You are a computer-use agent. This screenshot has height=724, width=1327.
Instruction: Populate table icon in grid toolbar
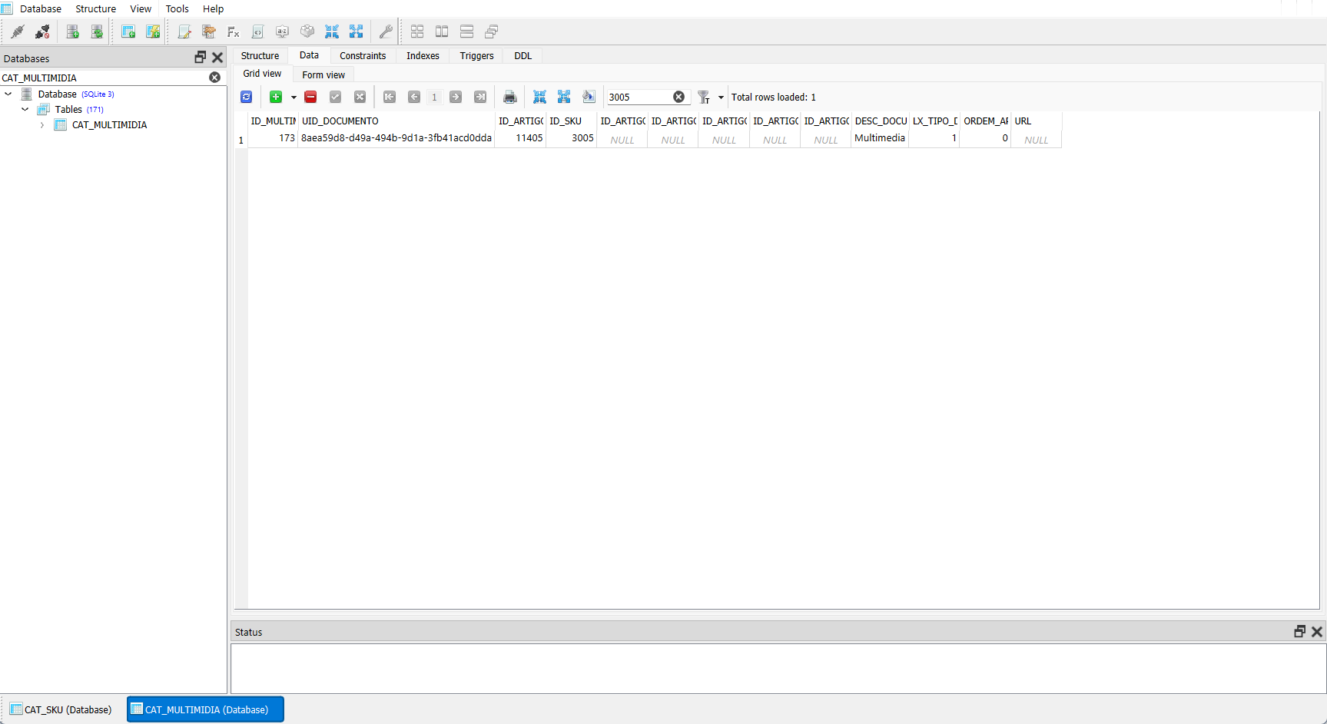coord(589,97)
